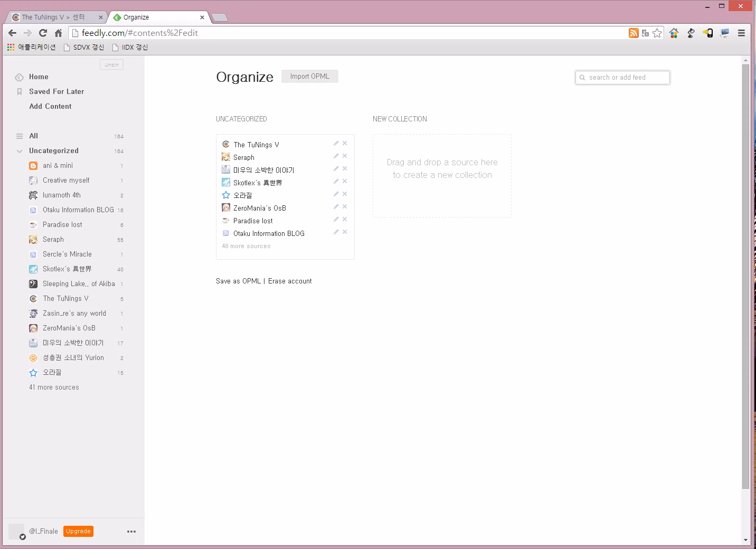The height and width of the screenshot is (549, 756).
Task: Remove the Seraph feed with its X icon
Action: tap(345, 156)
